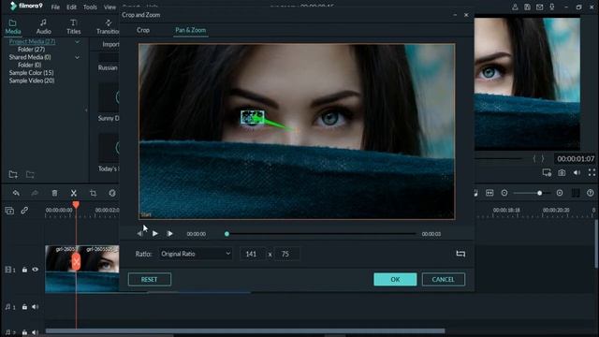
Task: Click Import in media library
Action: tap(110, 44)
